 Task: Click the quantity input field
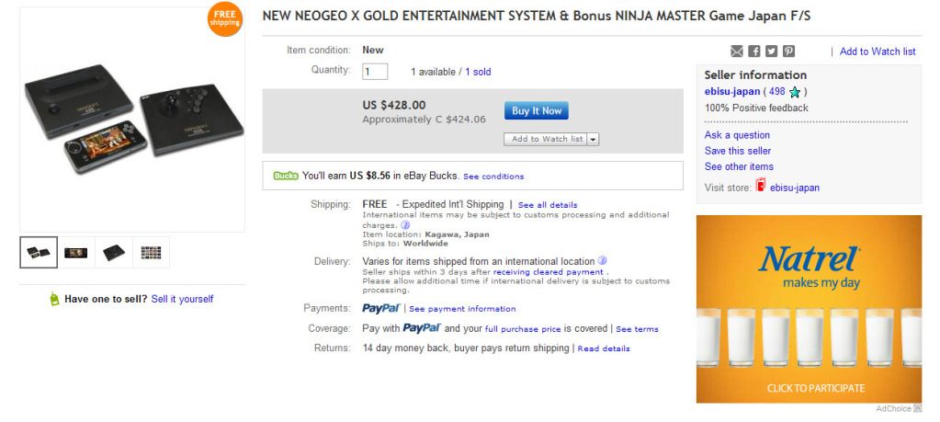(x=375, y=72)
